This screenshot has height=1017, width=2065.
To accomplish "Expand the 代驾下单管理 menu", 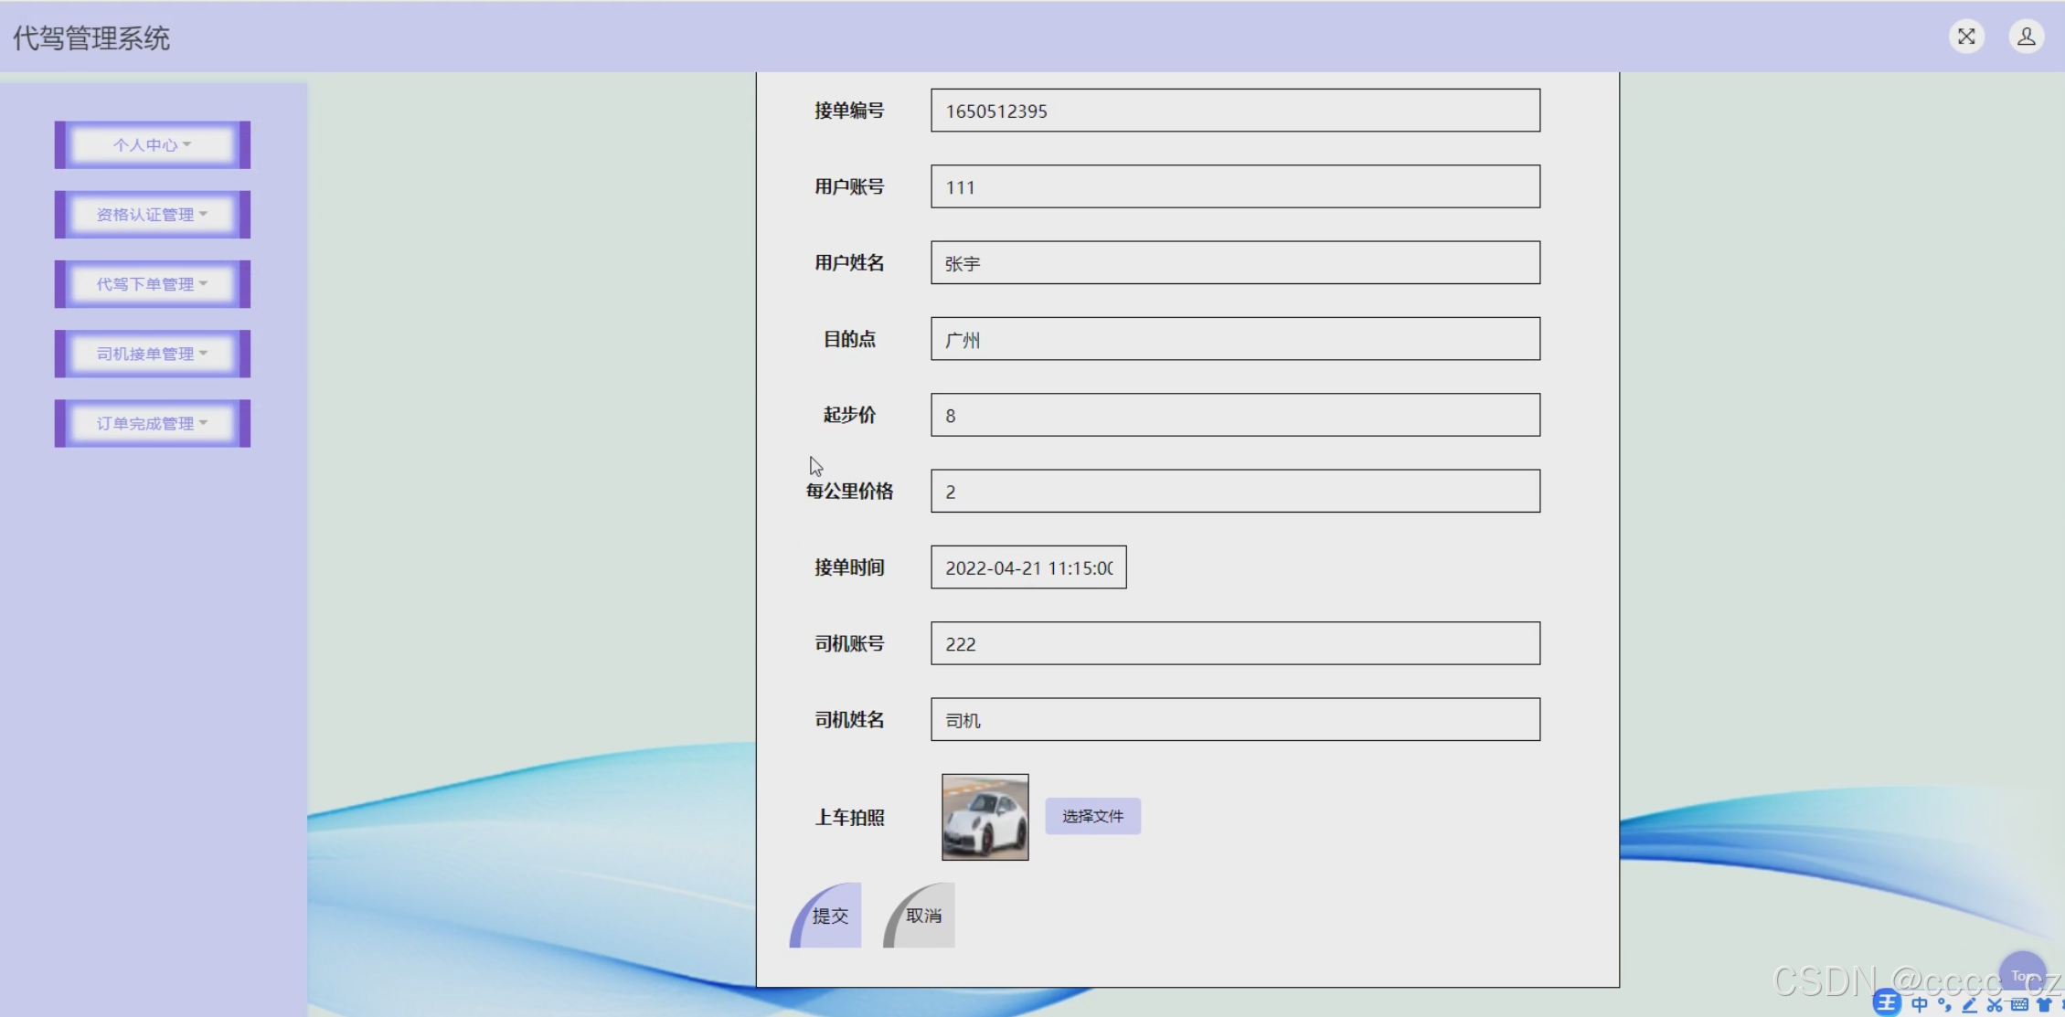I will click(152, 284).
